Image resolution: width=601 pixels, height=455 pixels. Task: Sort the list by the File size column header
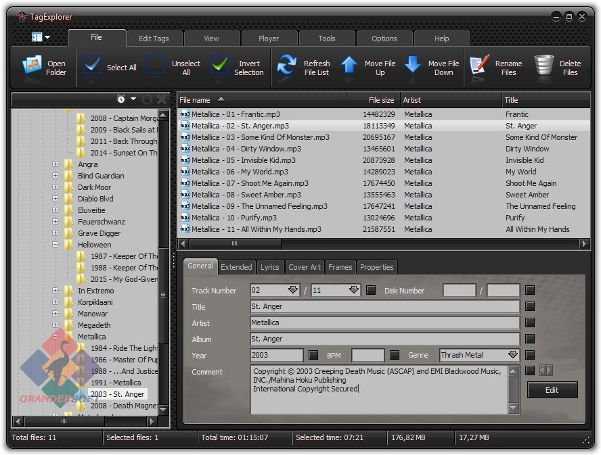(373, 100)
